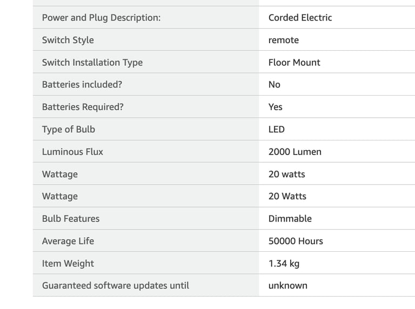Click the "Luminous Flux" row label
The height and width of the screenshot is (309, 415).
point(72,152)
